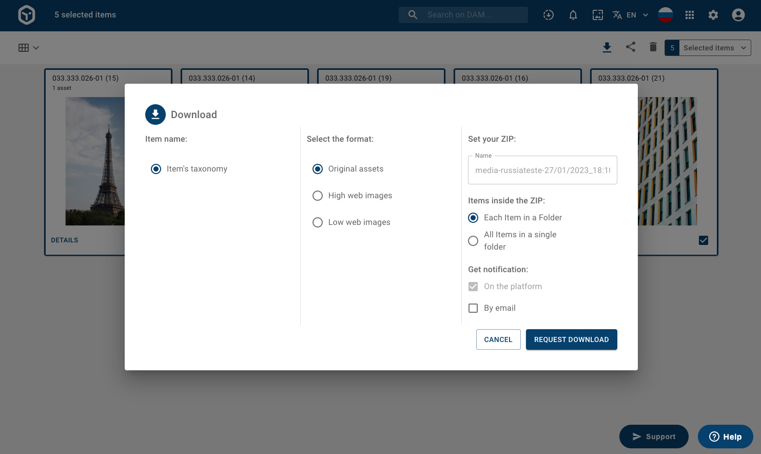Enable By email notification checkbox
This screenshot has height=454, width=761.
473,308
